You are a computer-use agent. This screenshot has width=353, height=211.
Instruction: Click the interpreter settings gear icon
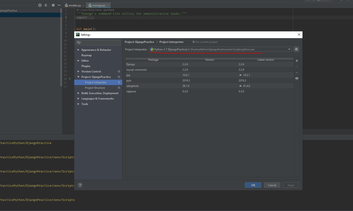(x=296, y=49)
